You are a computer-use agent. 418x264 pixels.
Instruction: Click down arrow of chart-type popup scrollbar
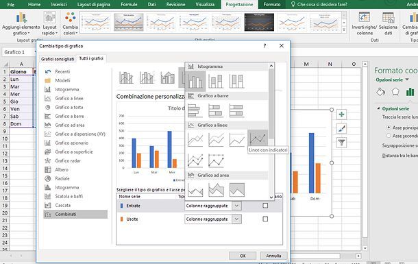coord(271,197)
